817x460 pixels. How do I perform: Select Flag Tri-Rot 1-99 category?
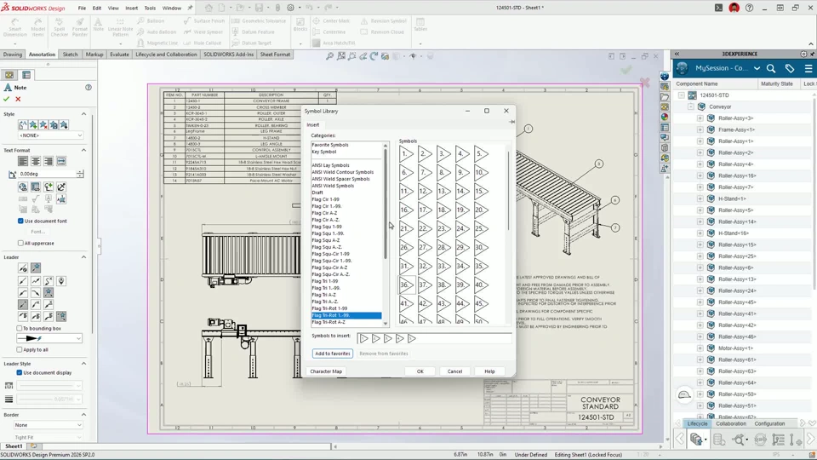click(x=329, y=308)
